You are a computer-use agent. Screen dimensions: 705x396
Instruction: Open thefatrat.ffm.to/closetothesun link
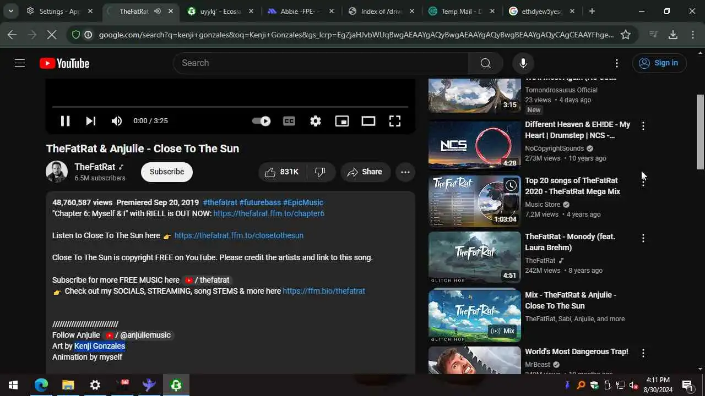[x=239, y=235]
